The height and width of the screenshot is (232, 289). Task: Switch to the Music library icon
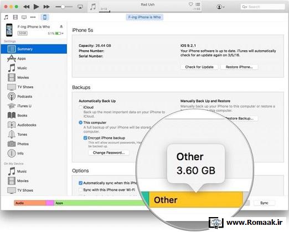click(x=6, y=17)
